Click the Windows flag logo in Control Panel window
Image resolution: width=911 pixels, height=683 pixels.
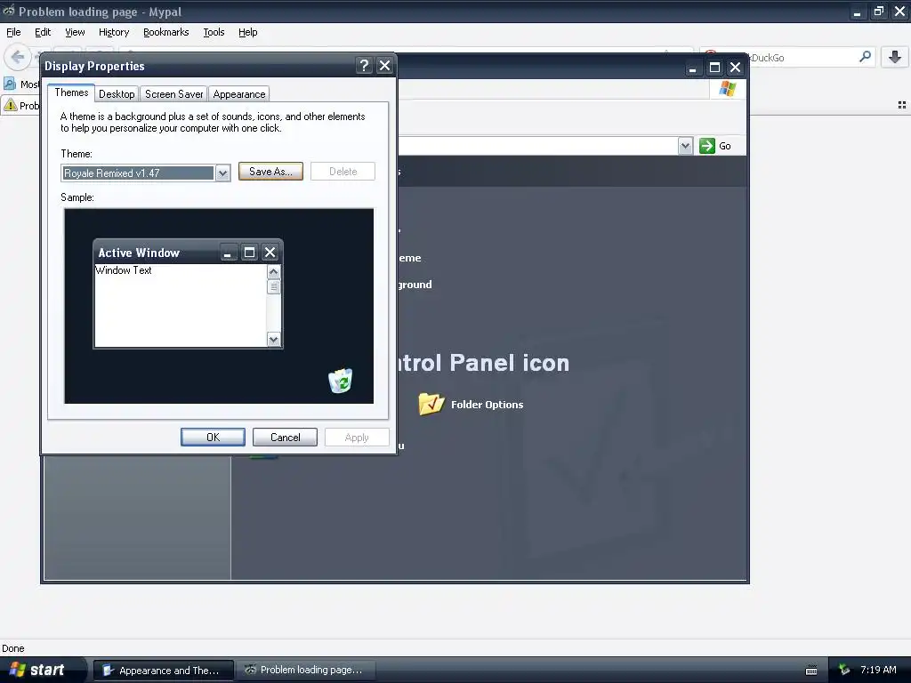pyautogui.click(x=728, y=89)
